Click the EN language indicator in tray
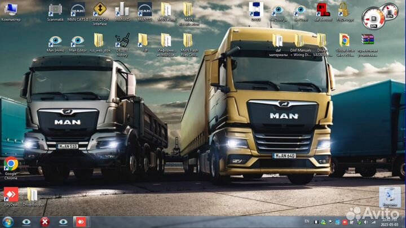 [x=307, y=222]
